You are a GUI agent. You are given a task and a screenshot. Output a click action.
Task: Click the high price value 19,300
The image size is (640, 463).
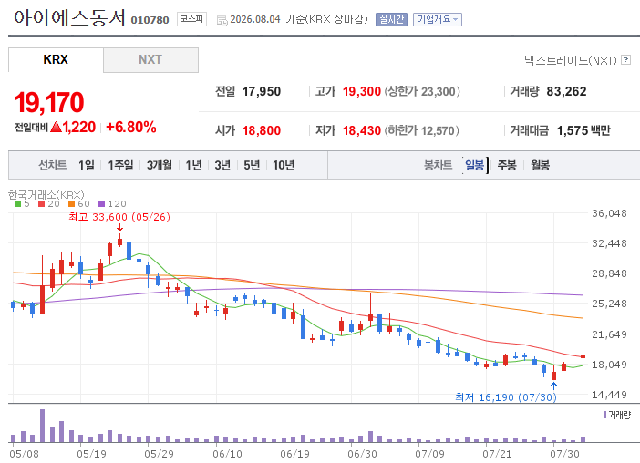click(x=362, y=91)
